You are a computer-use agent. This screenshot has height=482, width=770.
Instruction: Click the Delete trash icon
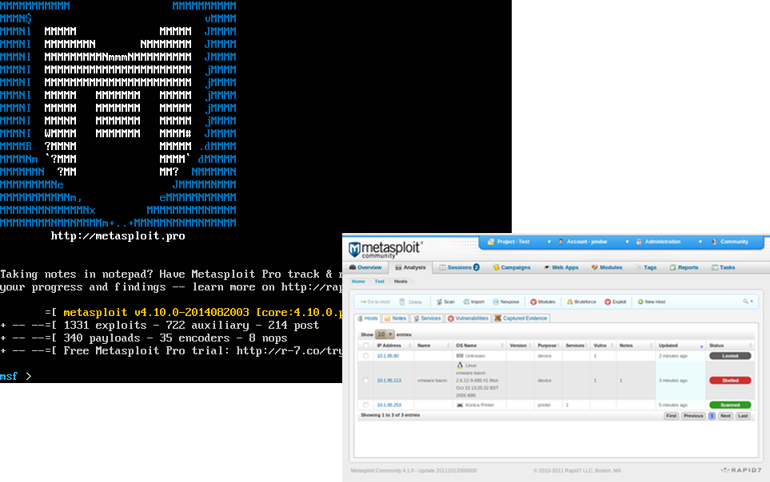[402, 302]
